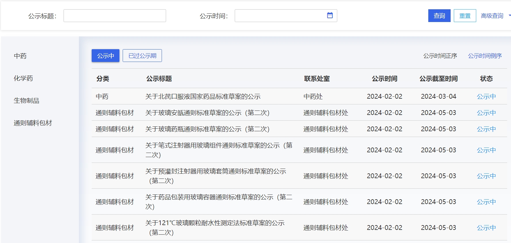Click the calendar icon in date field
511x243 pixels.
point(330,15)
